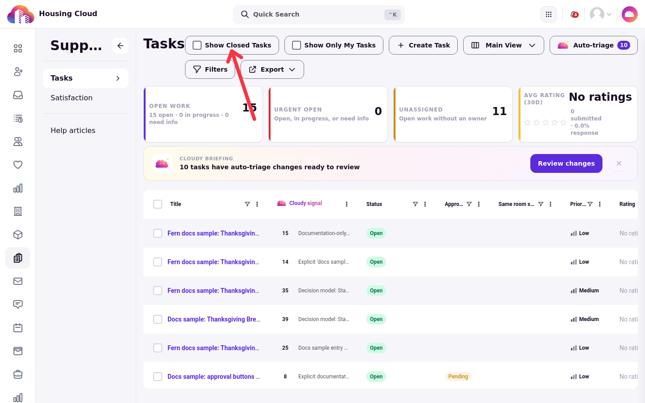The image size is (645, 403).
Task: Click the Status column filter icon
Action: [415, 204]
